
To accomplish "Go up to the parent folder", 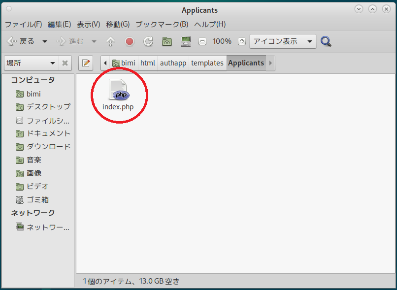I will (x=111, y=41).
